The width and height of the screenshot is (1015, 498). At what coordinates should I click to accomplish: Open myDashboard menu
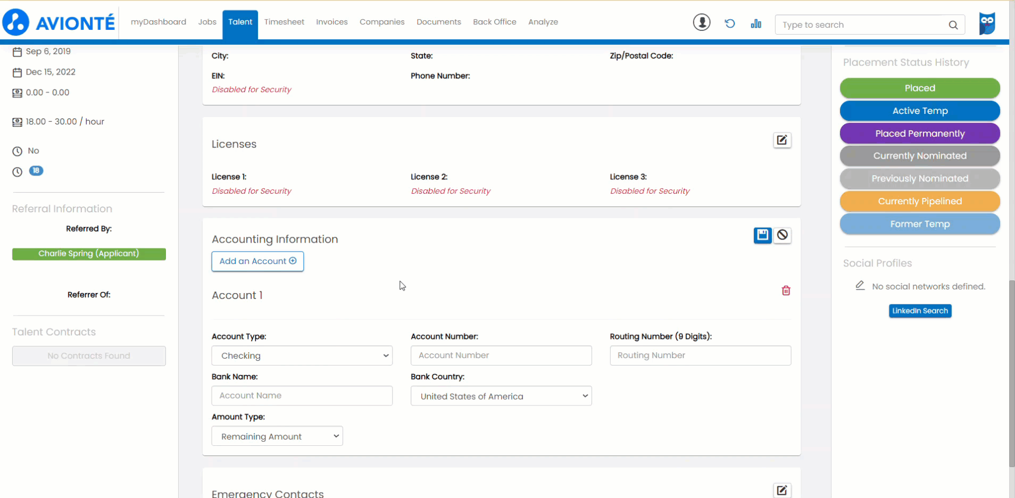tap(159, 22)
